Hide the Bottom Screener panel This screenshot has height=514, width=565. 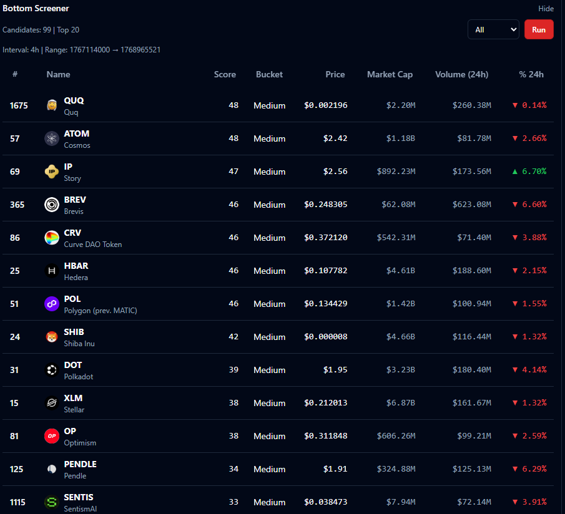tap(546, 9)
